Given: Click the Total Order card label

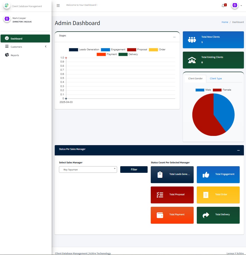Looking at the screenshot, I should 221,194.
